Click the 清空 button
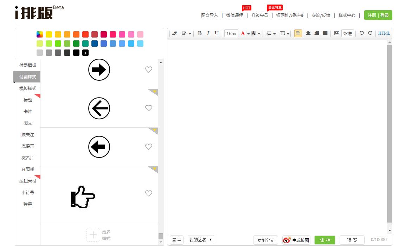 point(177,240)
